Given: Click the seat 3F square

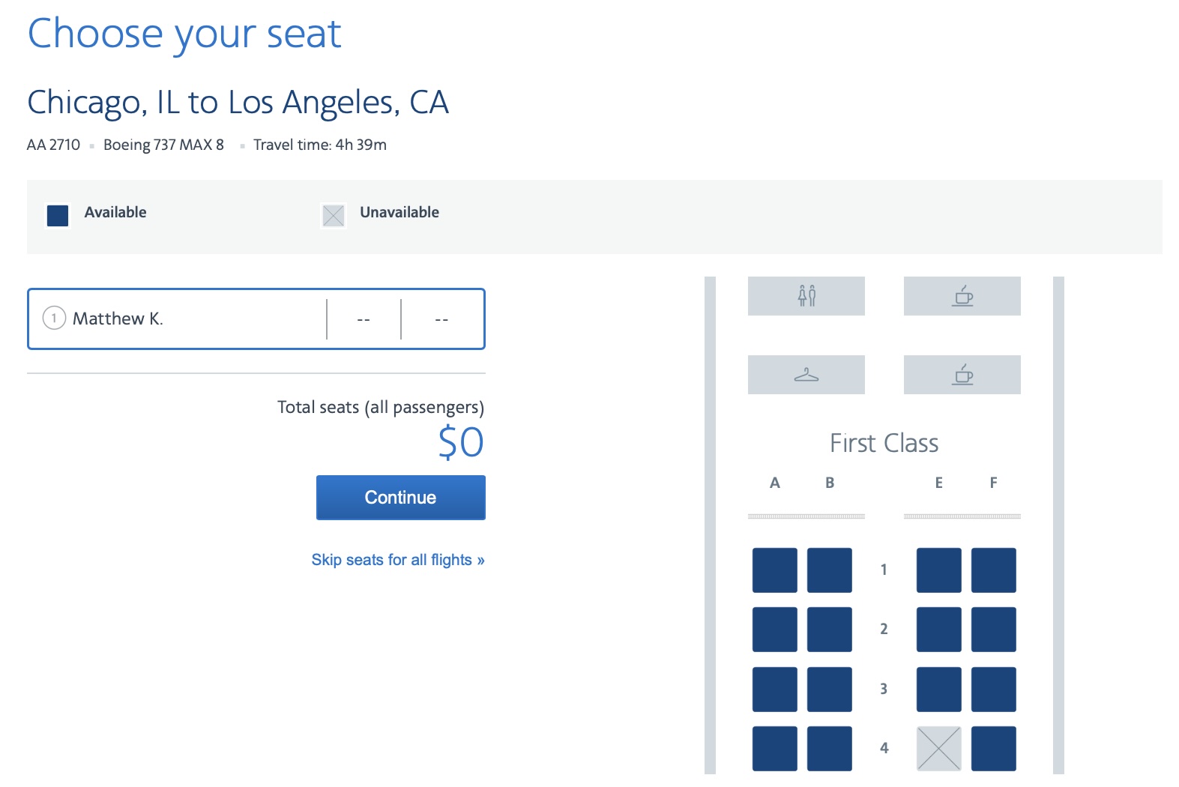Looking at the screenshot, I should pos(994,688).
